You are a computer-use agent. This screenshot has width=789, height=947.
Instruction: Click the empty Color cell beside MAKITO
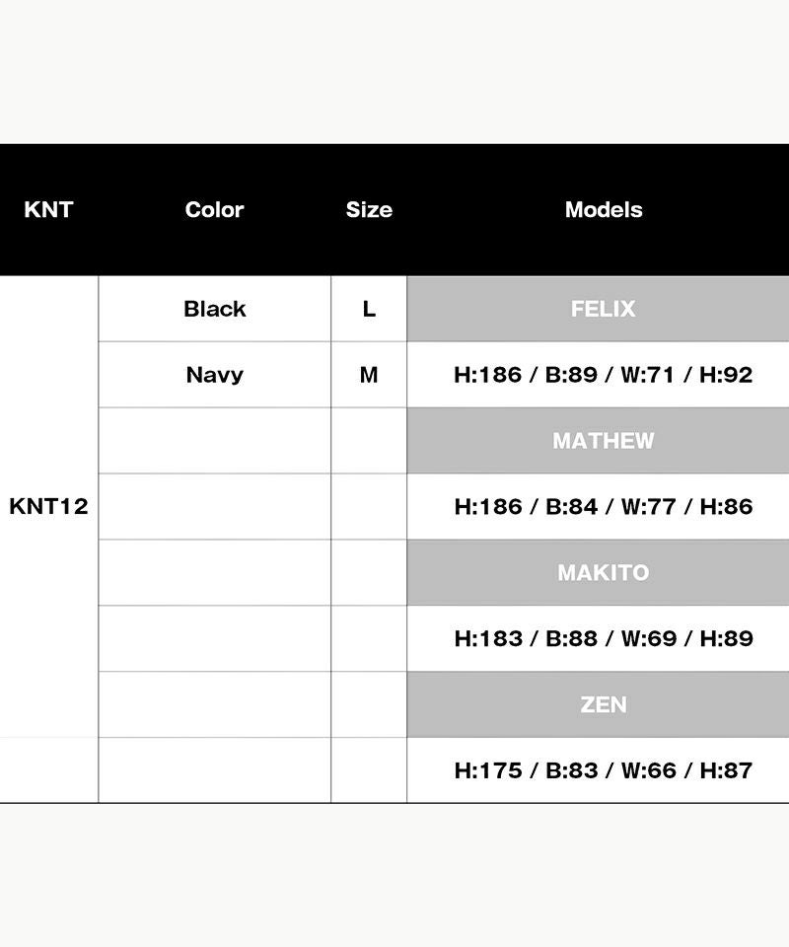click(x=214, y=572)
